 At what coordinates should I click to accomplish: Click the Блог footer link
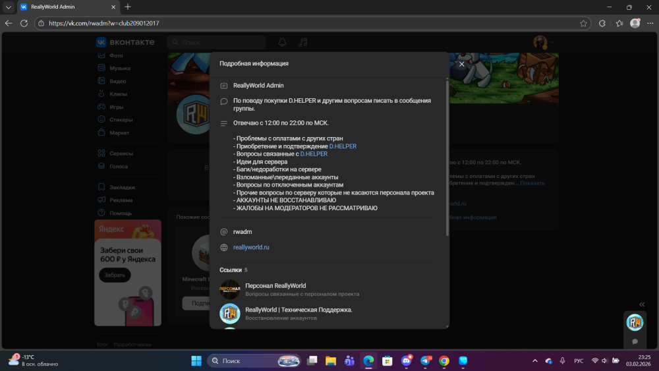point(103,345)
